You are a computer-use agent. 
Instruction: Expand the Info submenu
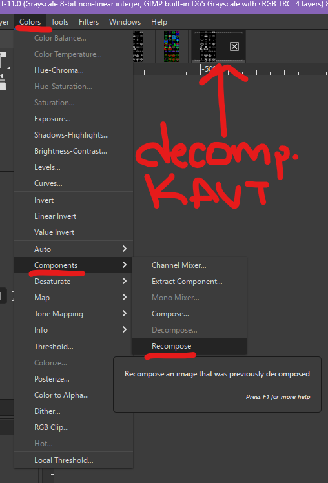click(74, 330)
